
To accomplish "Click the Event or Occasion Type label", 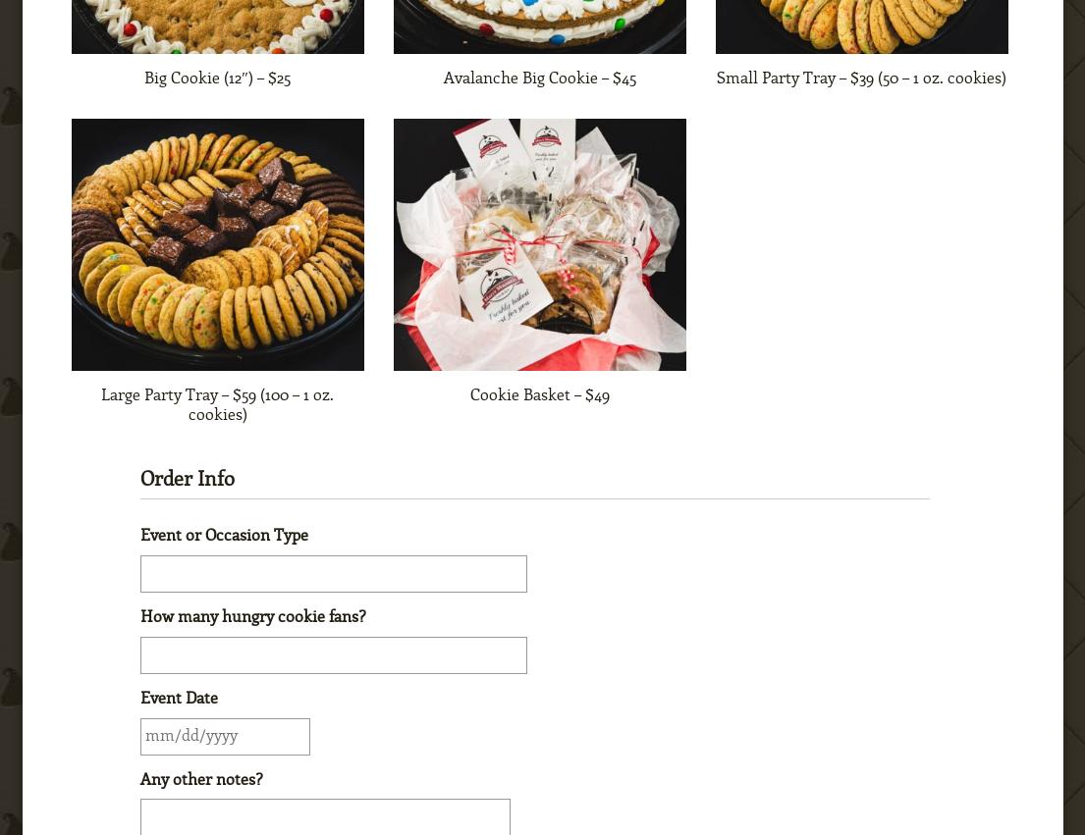I will click(224, 535).
